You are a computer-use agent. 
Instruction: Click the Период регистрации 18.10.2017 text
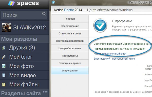tap(120, 49)
